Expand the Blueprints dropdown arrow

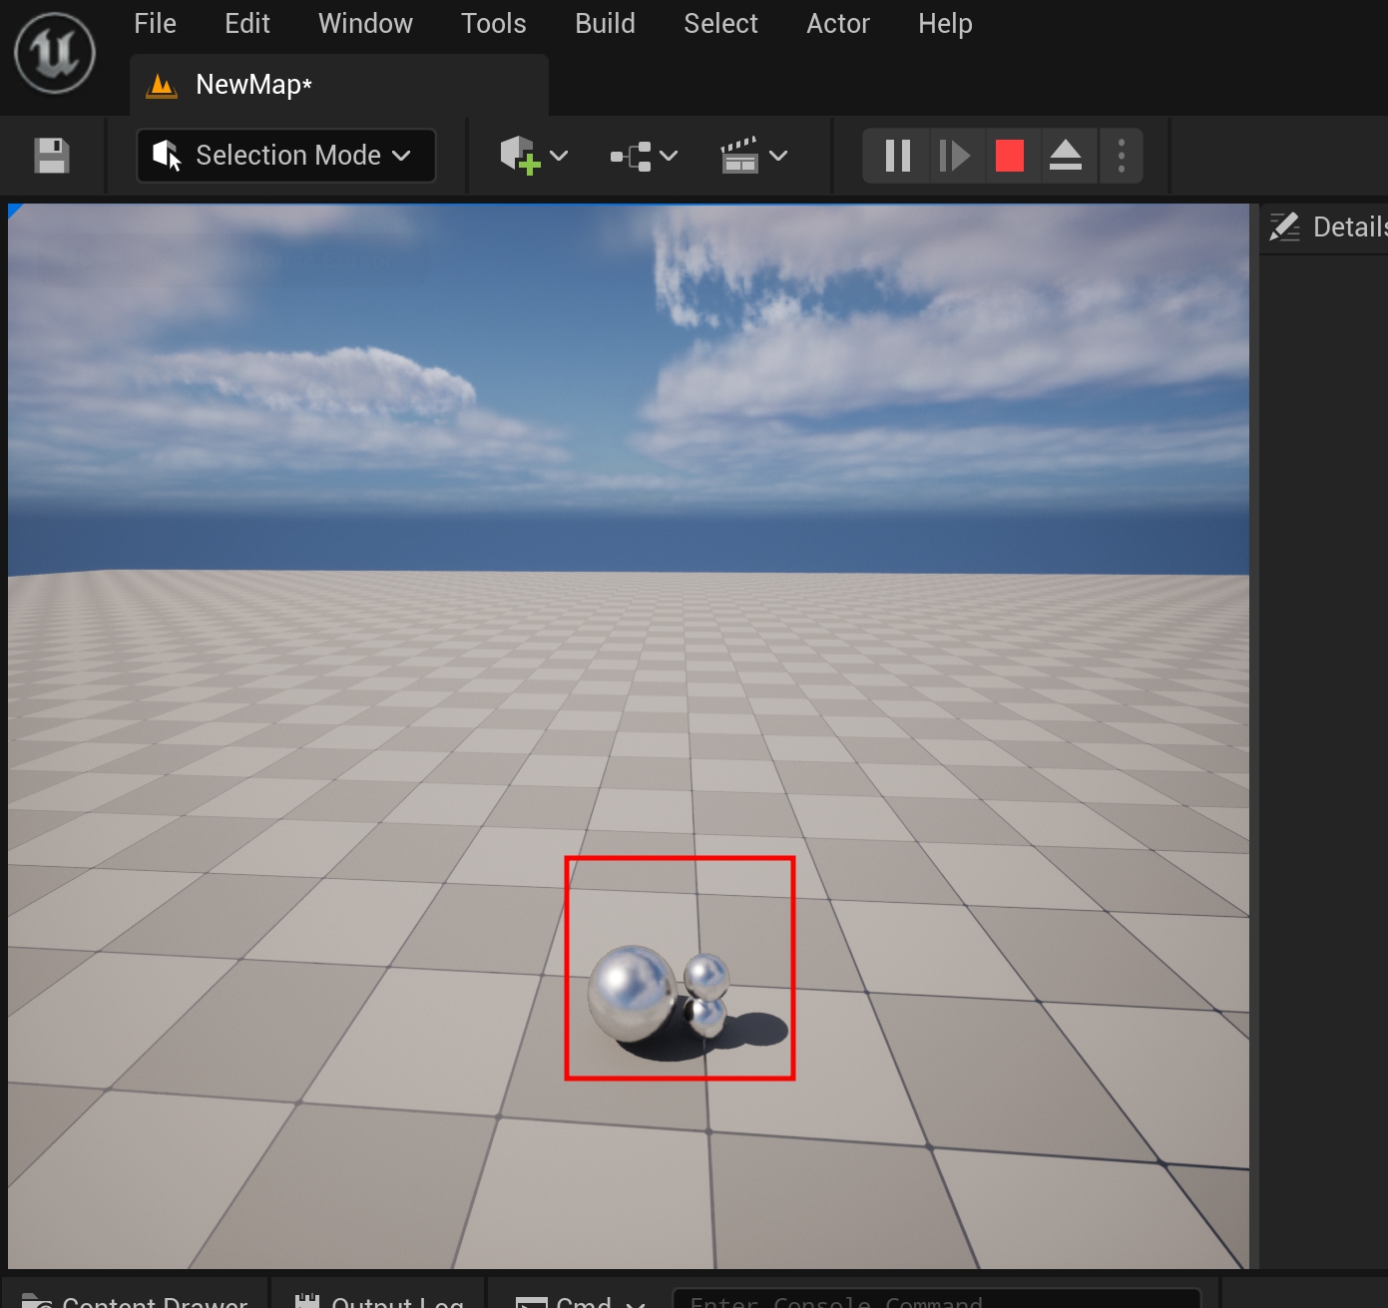[670, 156]
